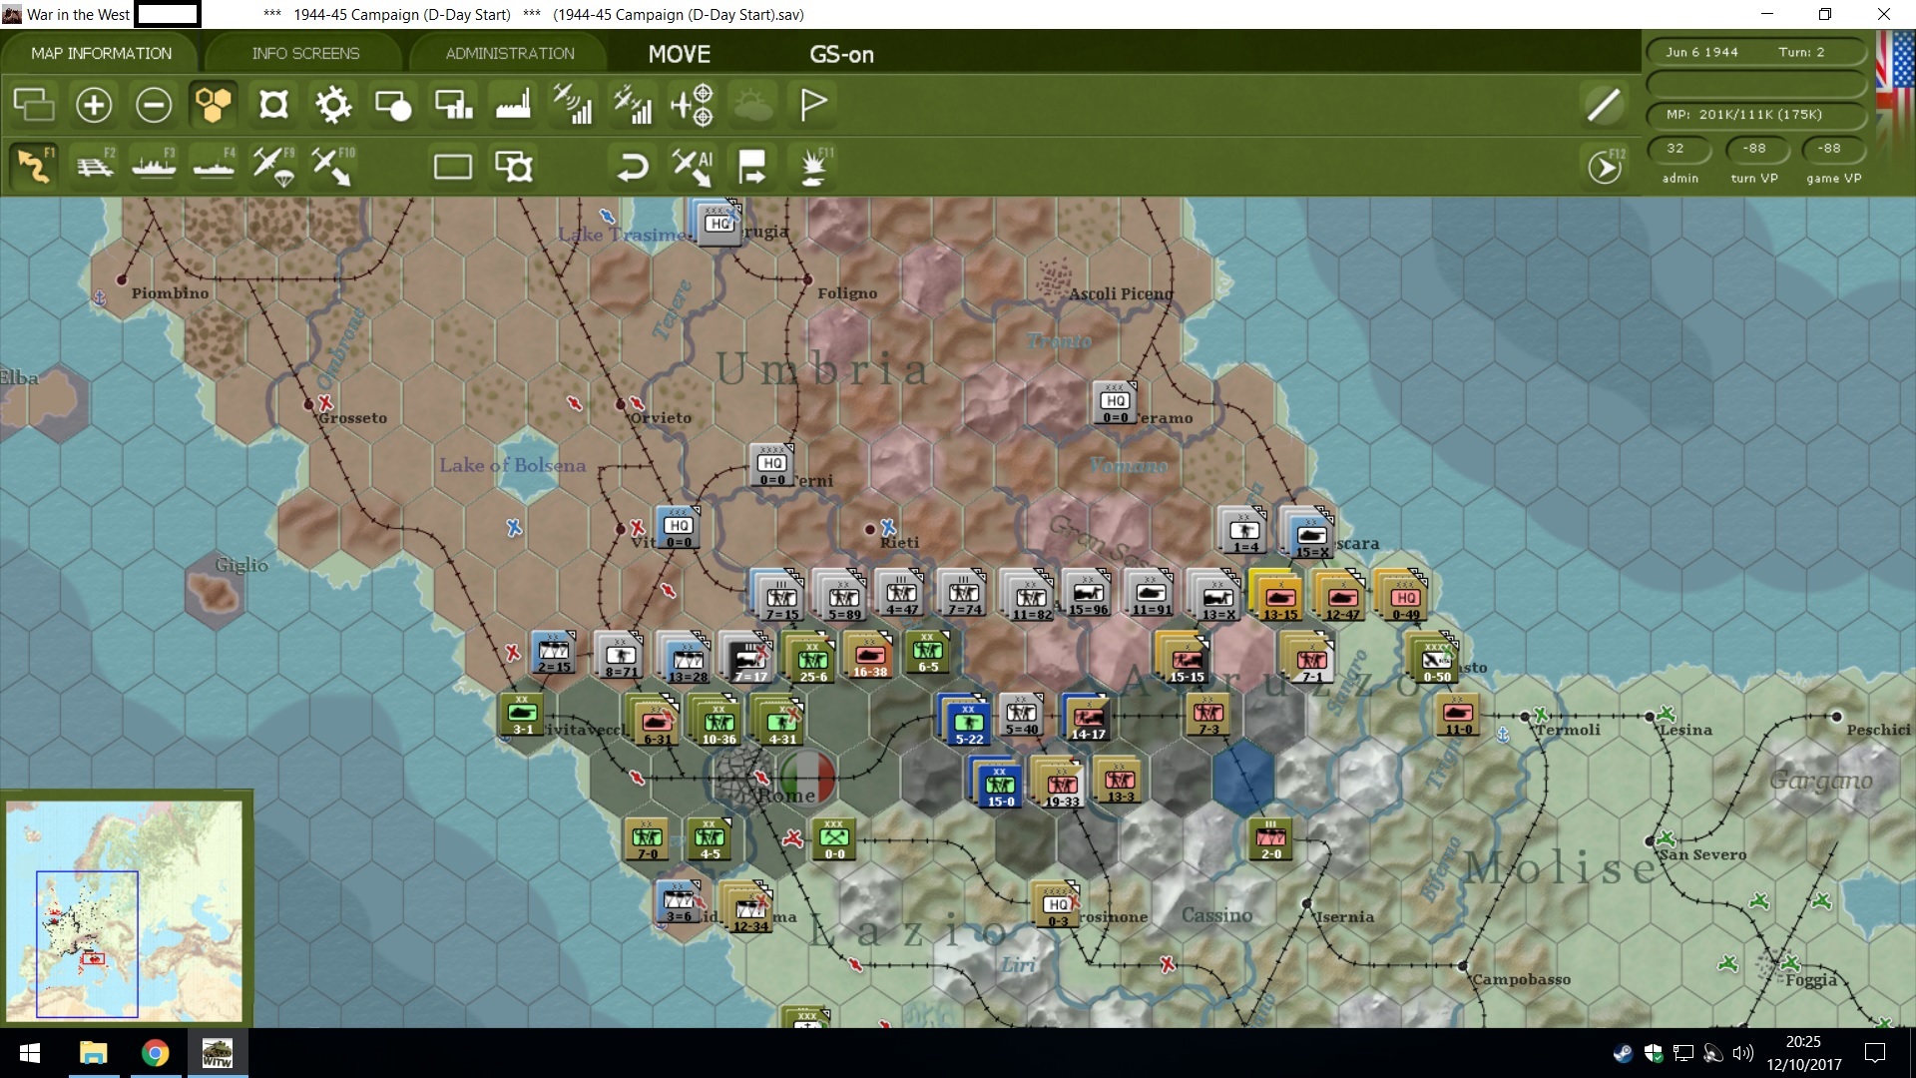This screenshot has width=1916, height=1078.
Task: Open Google Chrome from the taskbar
Action: [x=155, y=1053]
